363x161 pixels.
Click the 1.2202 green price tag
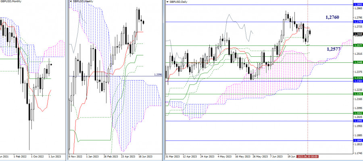pyautogui.click(x=357, y=94)
